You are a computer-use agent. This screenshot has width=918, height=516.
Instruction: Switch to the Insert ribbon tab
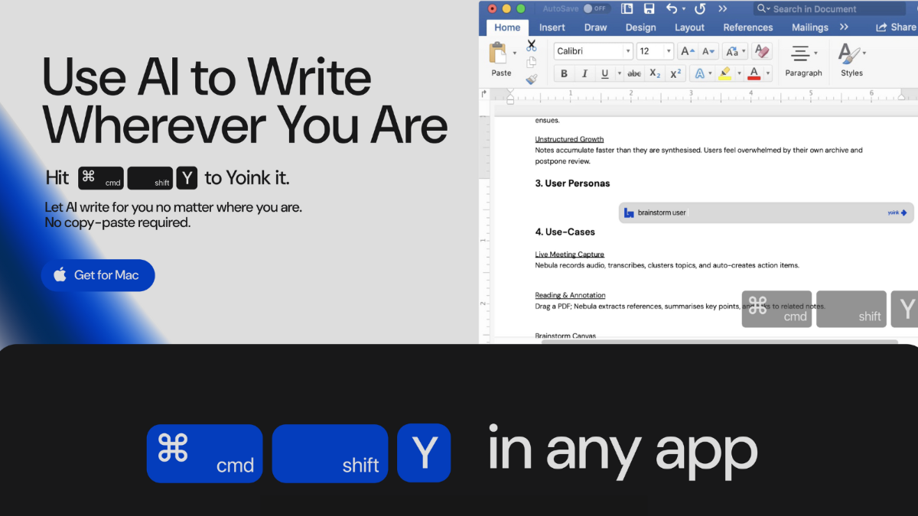(x=552, y=28)
